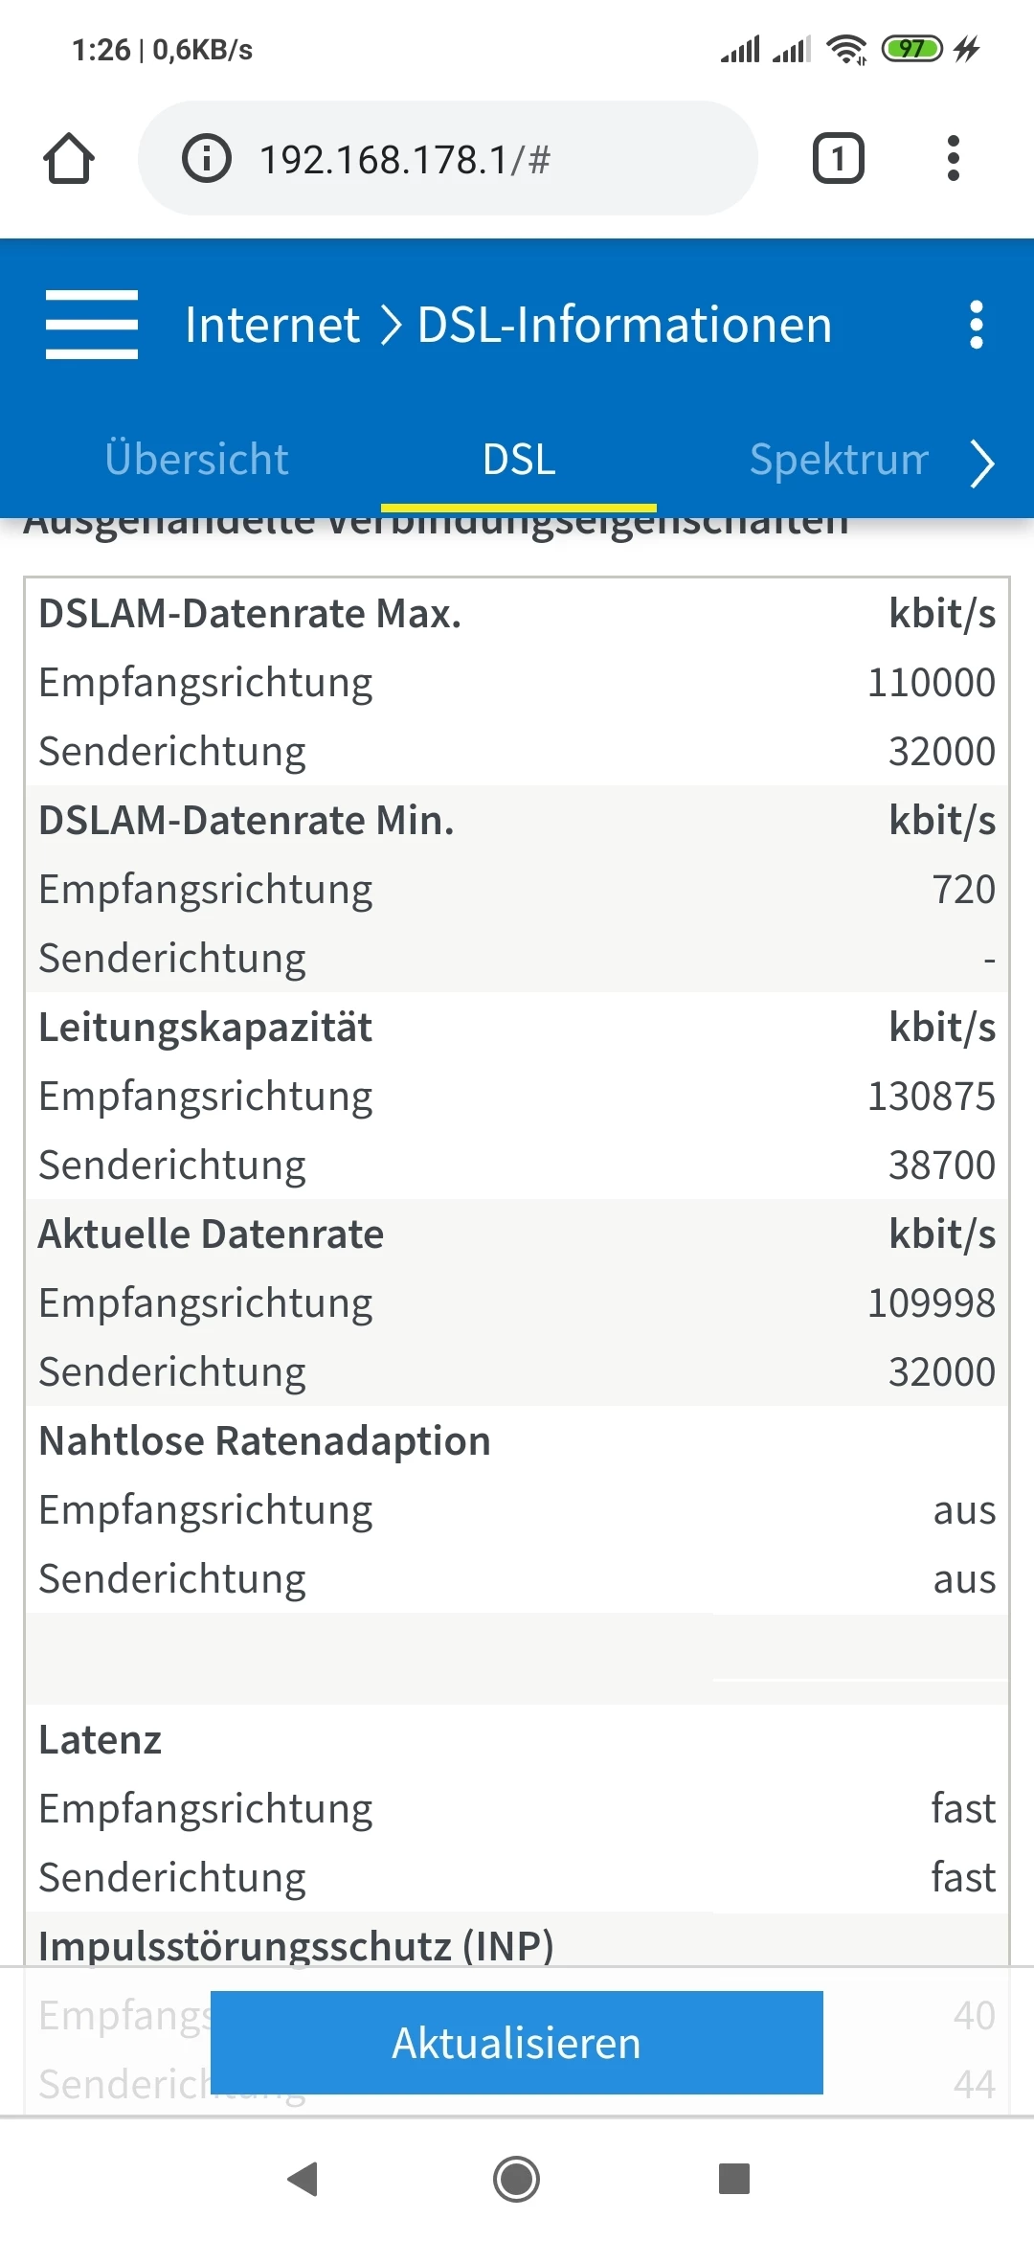Tap the address bar URL 192.168.178.1
Viewport: 1034px width, 2241px height.
click(x=404, y=160)
